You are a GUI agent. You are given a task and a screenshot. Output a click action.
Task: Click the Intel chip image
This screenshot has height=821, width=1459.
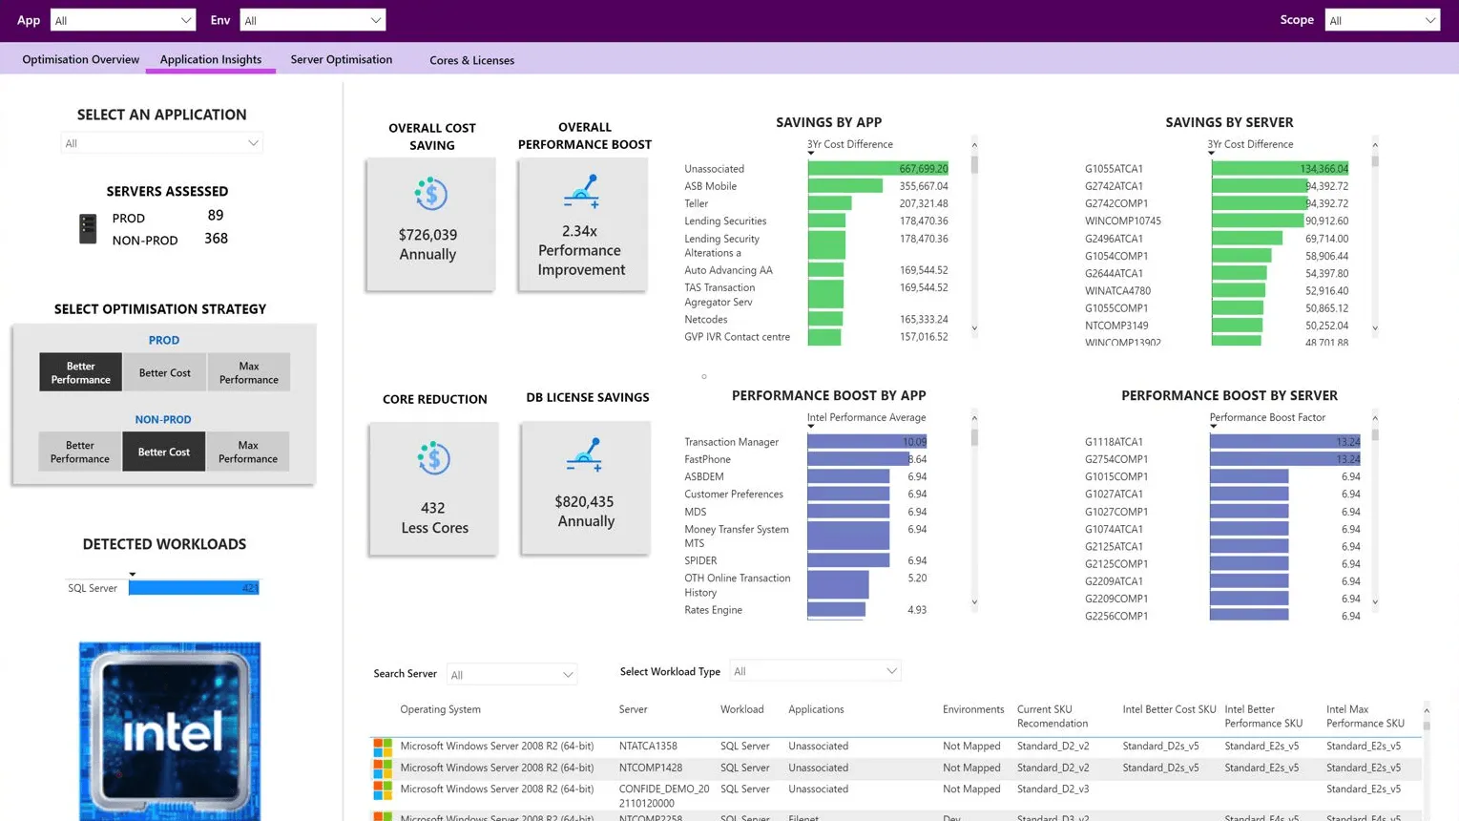click(170, 731)
